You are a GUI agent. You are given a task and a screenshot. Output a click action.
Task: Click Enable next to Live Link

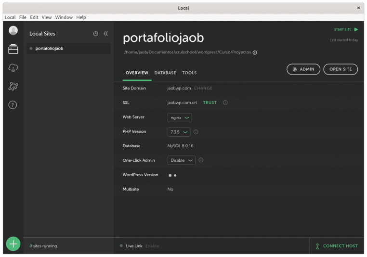pos(152,246)
